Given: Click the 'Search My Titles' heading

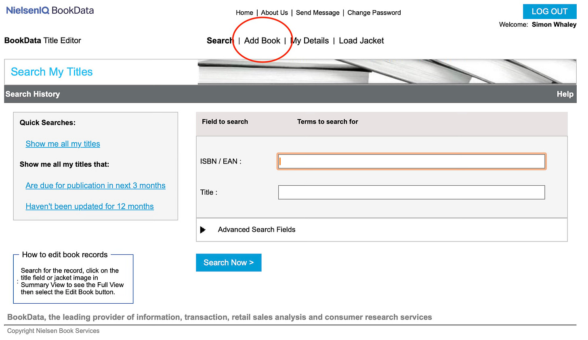Looking at the screenshot, I should (52, 72).
